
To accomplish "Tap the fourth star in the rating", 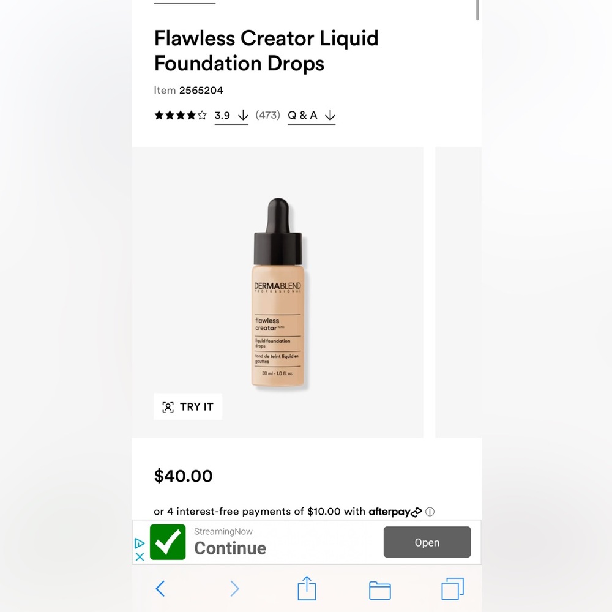I will coord(191,114).
